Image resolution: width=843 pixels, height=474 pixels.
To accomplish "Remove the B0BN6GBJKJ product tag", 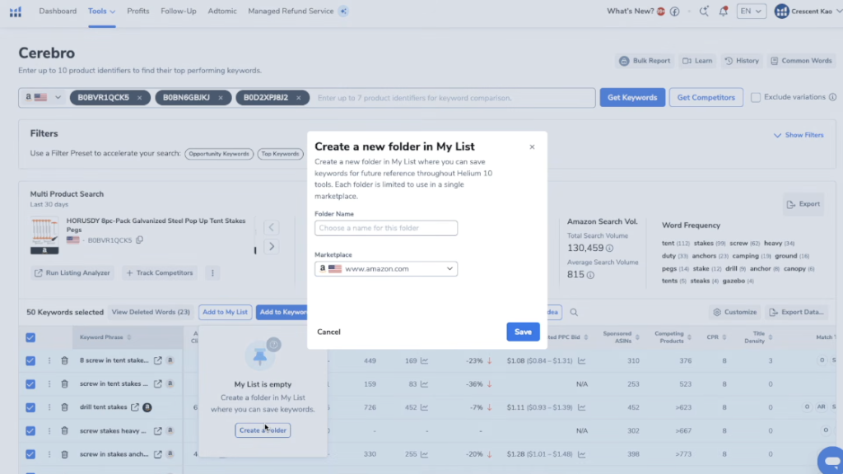I will (221, 98).
